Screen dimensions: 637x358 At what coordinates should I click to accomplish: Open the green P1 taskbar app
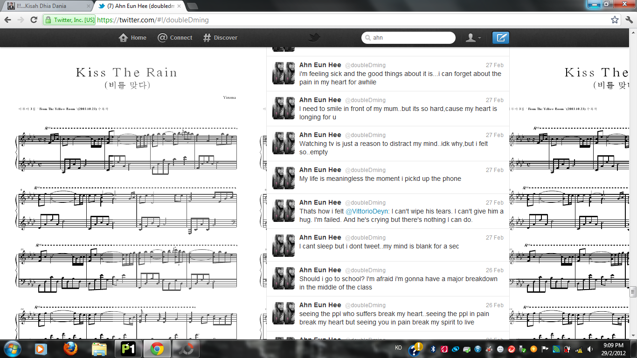(128, 349)
